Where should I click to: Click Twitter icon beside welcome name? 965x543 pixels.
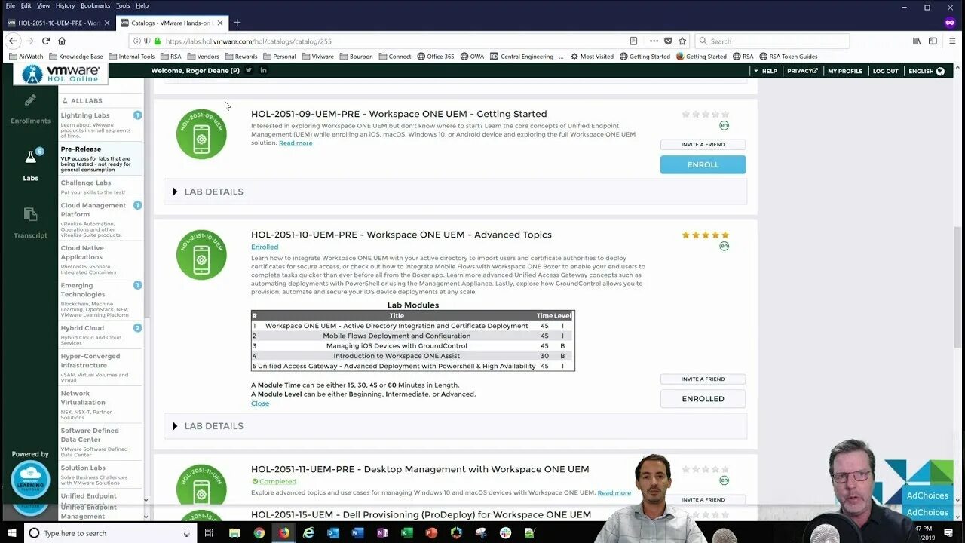click(249, 71)
